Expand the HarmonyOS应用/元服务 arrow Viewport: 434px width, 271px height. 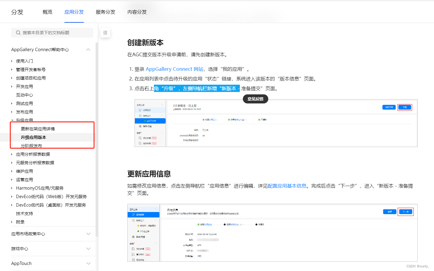(x=12, y=188)
